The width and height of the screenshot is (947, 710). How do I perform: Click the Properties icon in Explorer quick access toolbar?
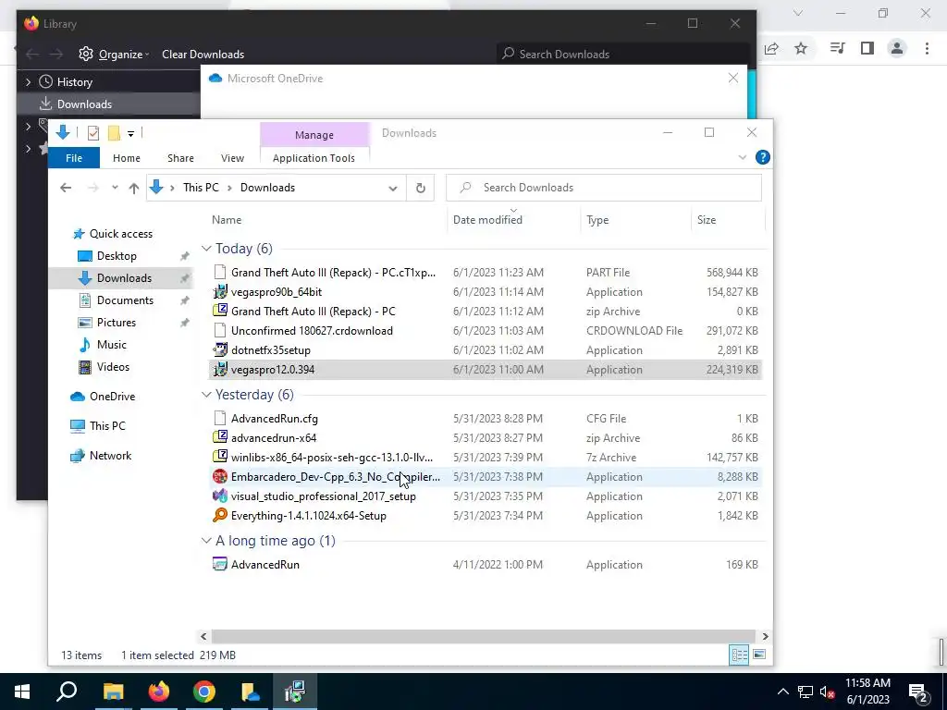pyautogui.click(x=93, y=133)
